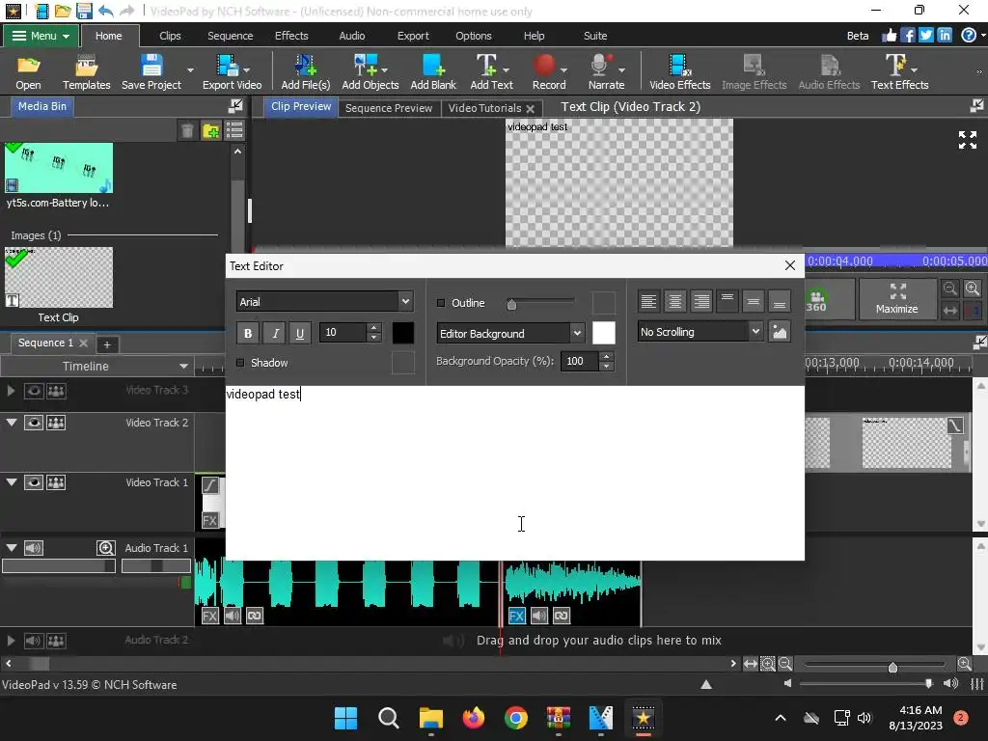Open the Timeline view dropdown
The height and width of the screenshot is (741, 988).
pyautogui.click(x=183, y=366)
